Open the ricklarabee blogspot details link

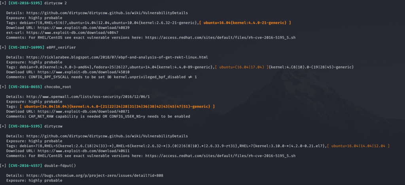[117, 57]
